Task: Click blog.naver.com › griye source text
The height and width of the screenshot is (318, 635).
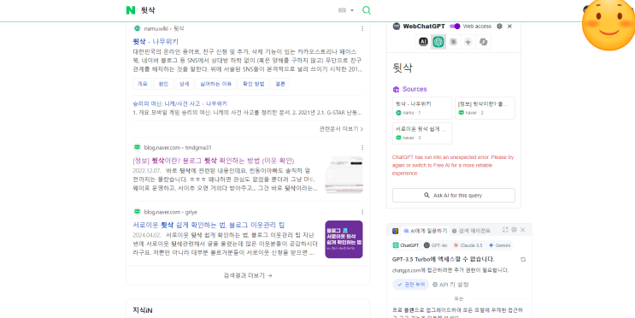Action: pos(170,212)
